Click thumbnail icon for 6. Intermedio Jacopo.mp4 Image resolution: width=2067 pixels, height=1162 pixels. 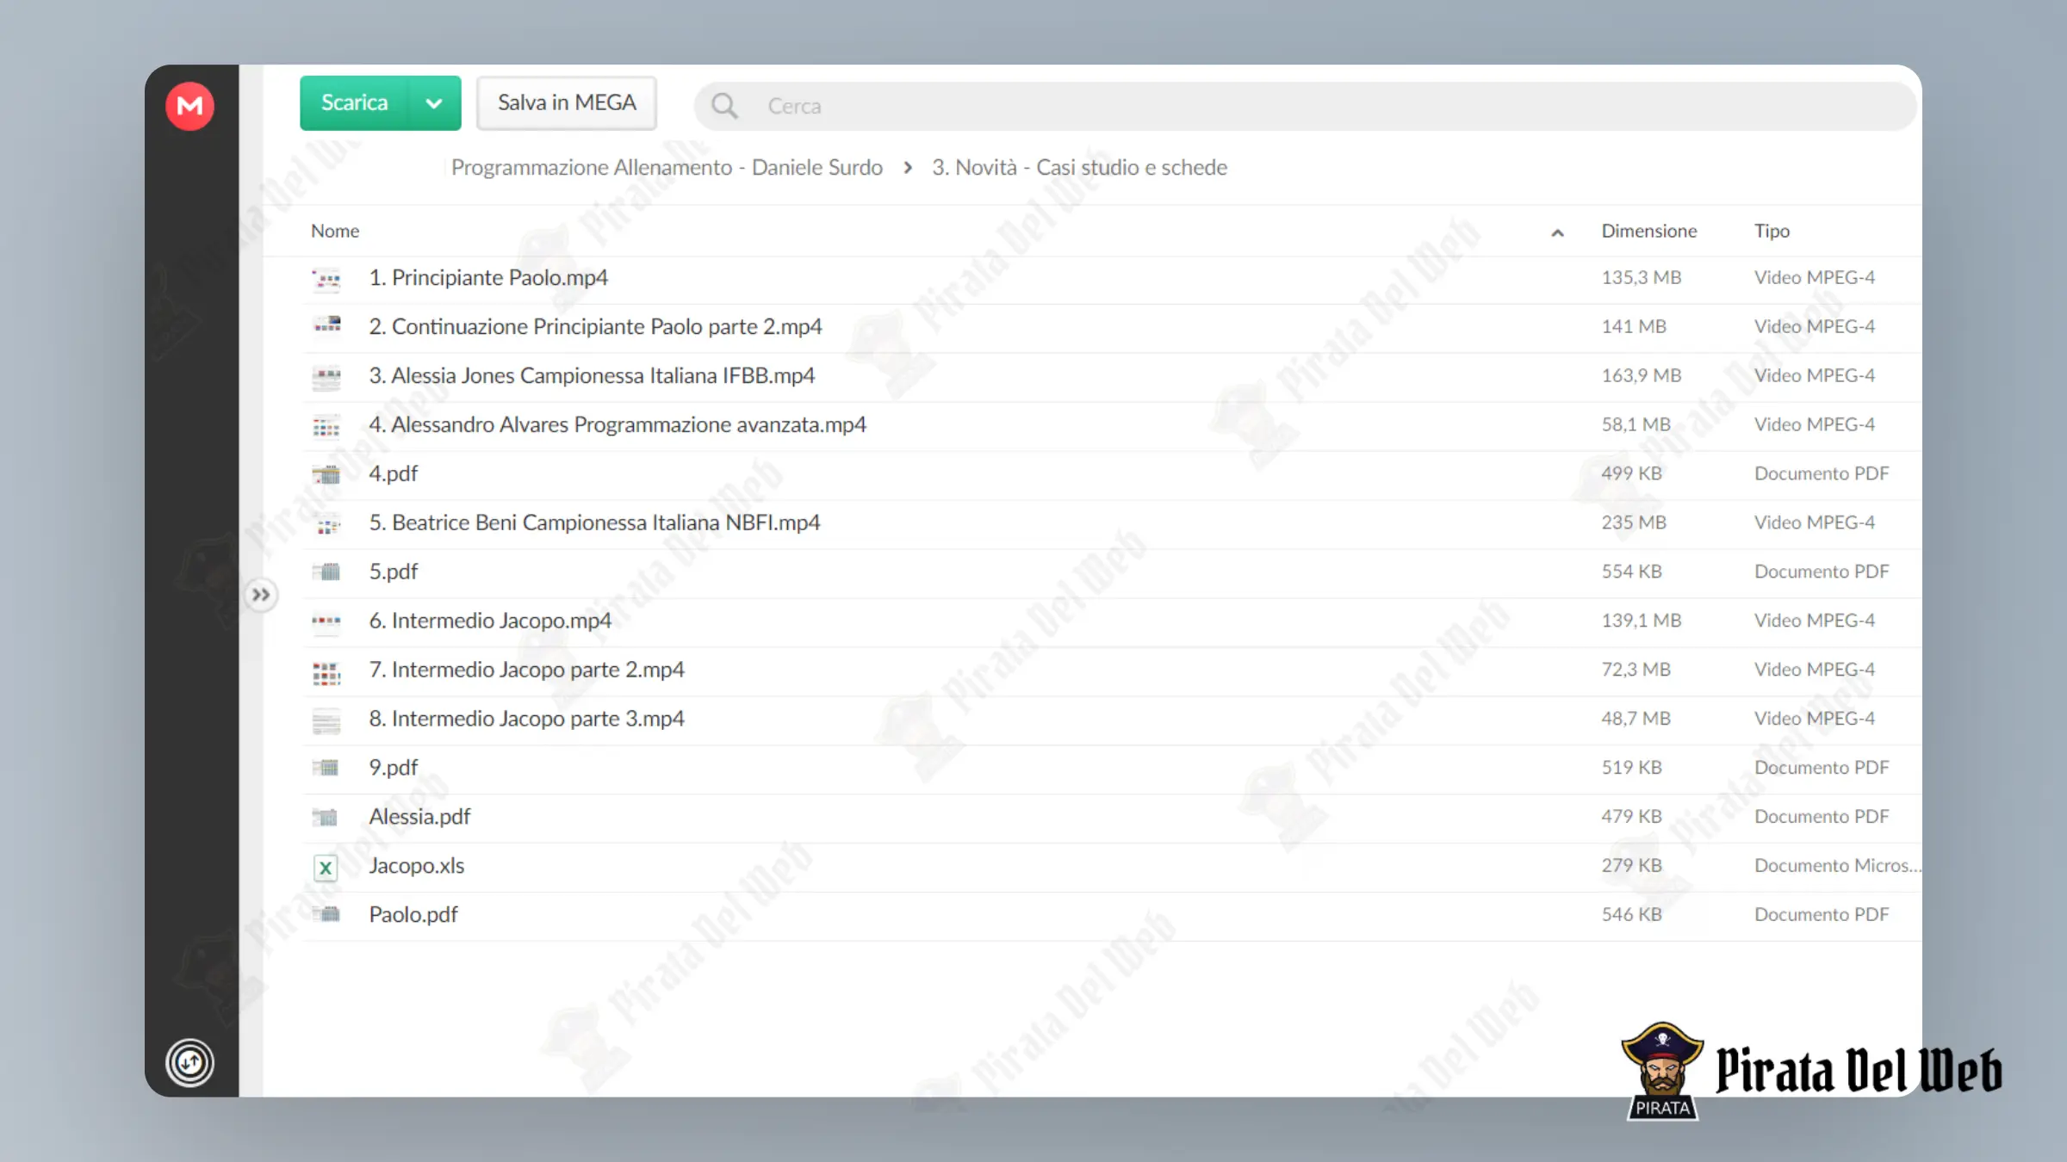click(x=326, y=621)
